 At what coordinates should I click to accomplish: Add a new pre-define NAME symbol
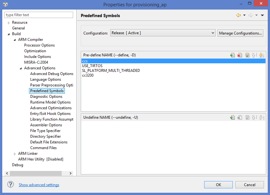click(232, 55)
